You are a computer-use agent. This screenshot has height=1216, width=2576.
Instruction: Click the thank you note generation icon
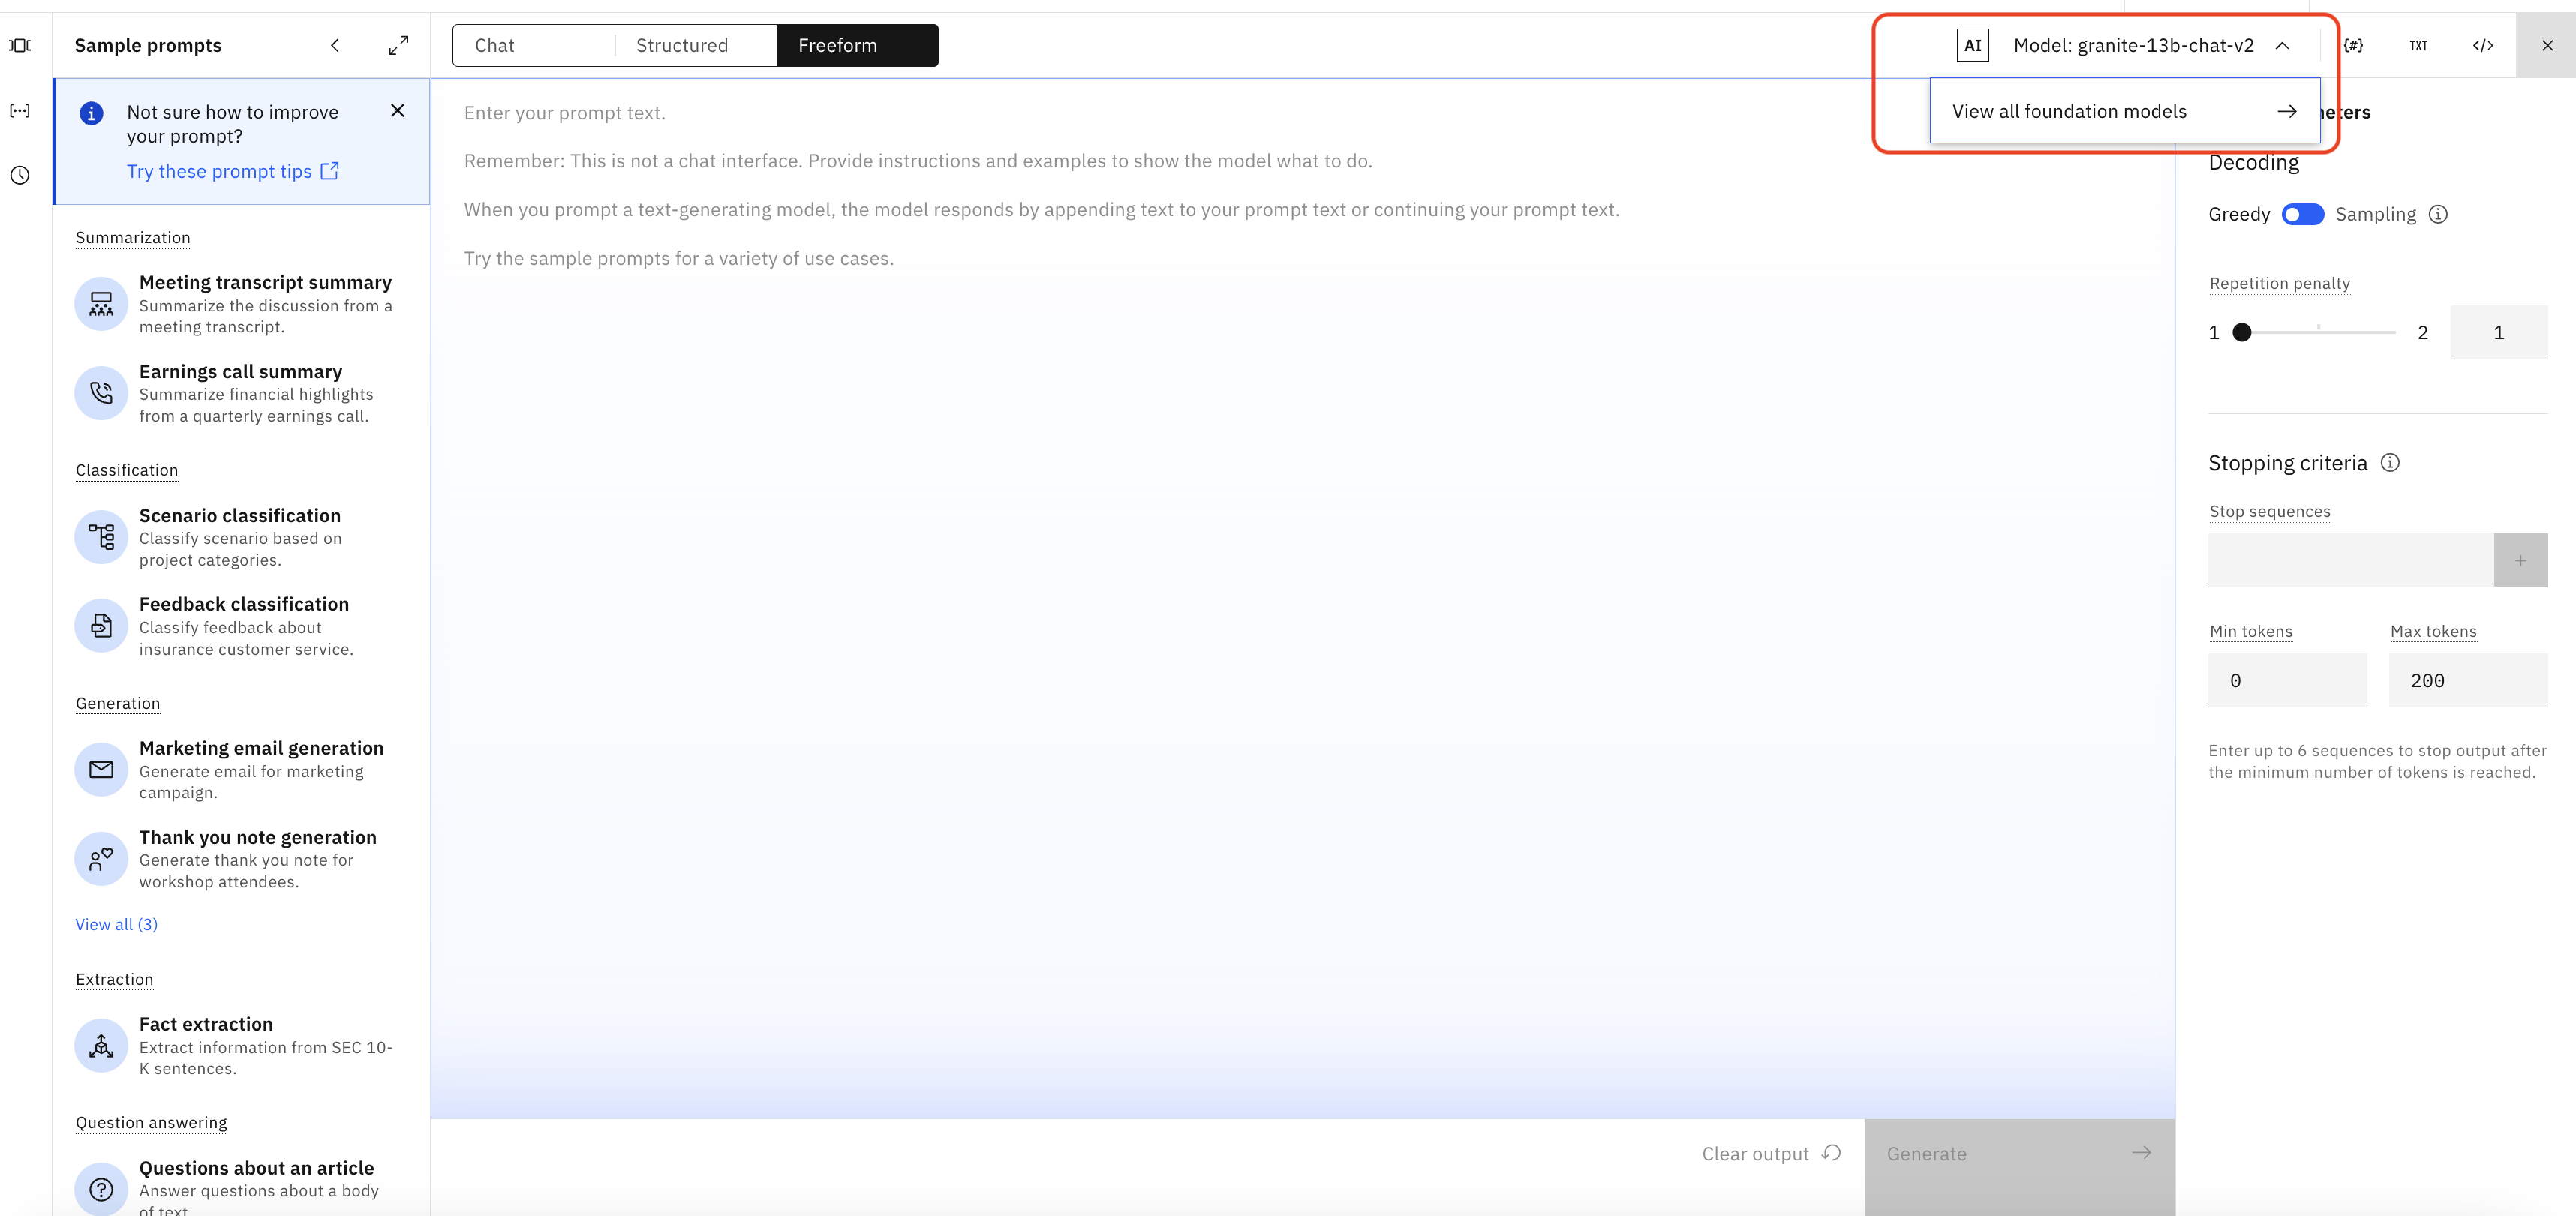coord(101,856)
